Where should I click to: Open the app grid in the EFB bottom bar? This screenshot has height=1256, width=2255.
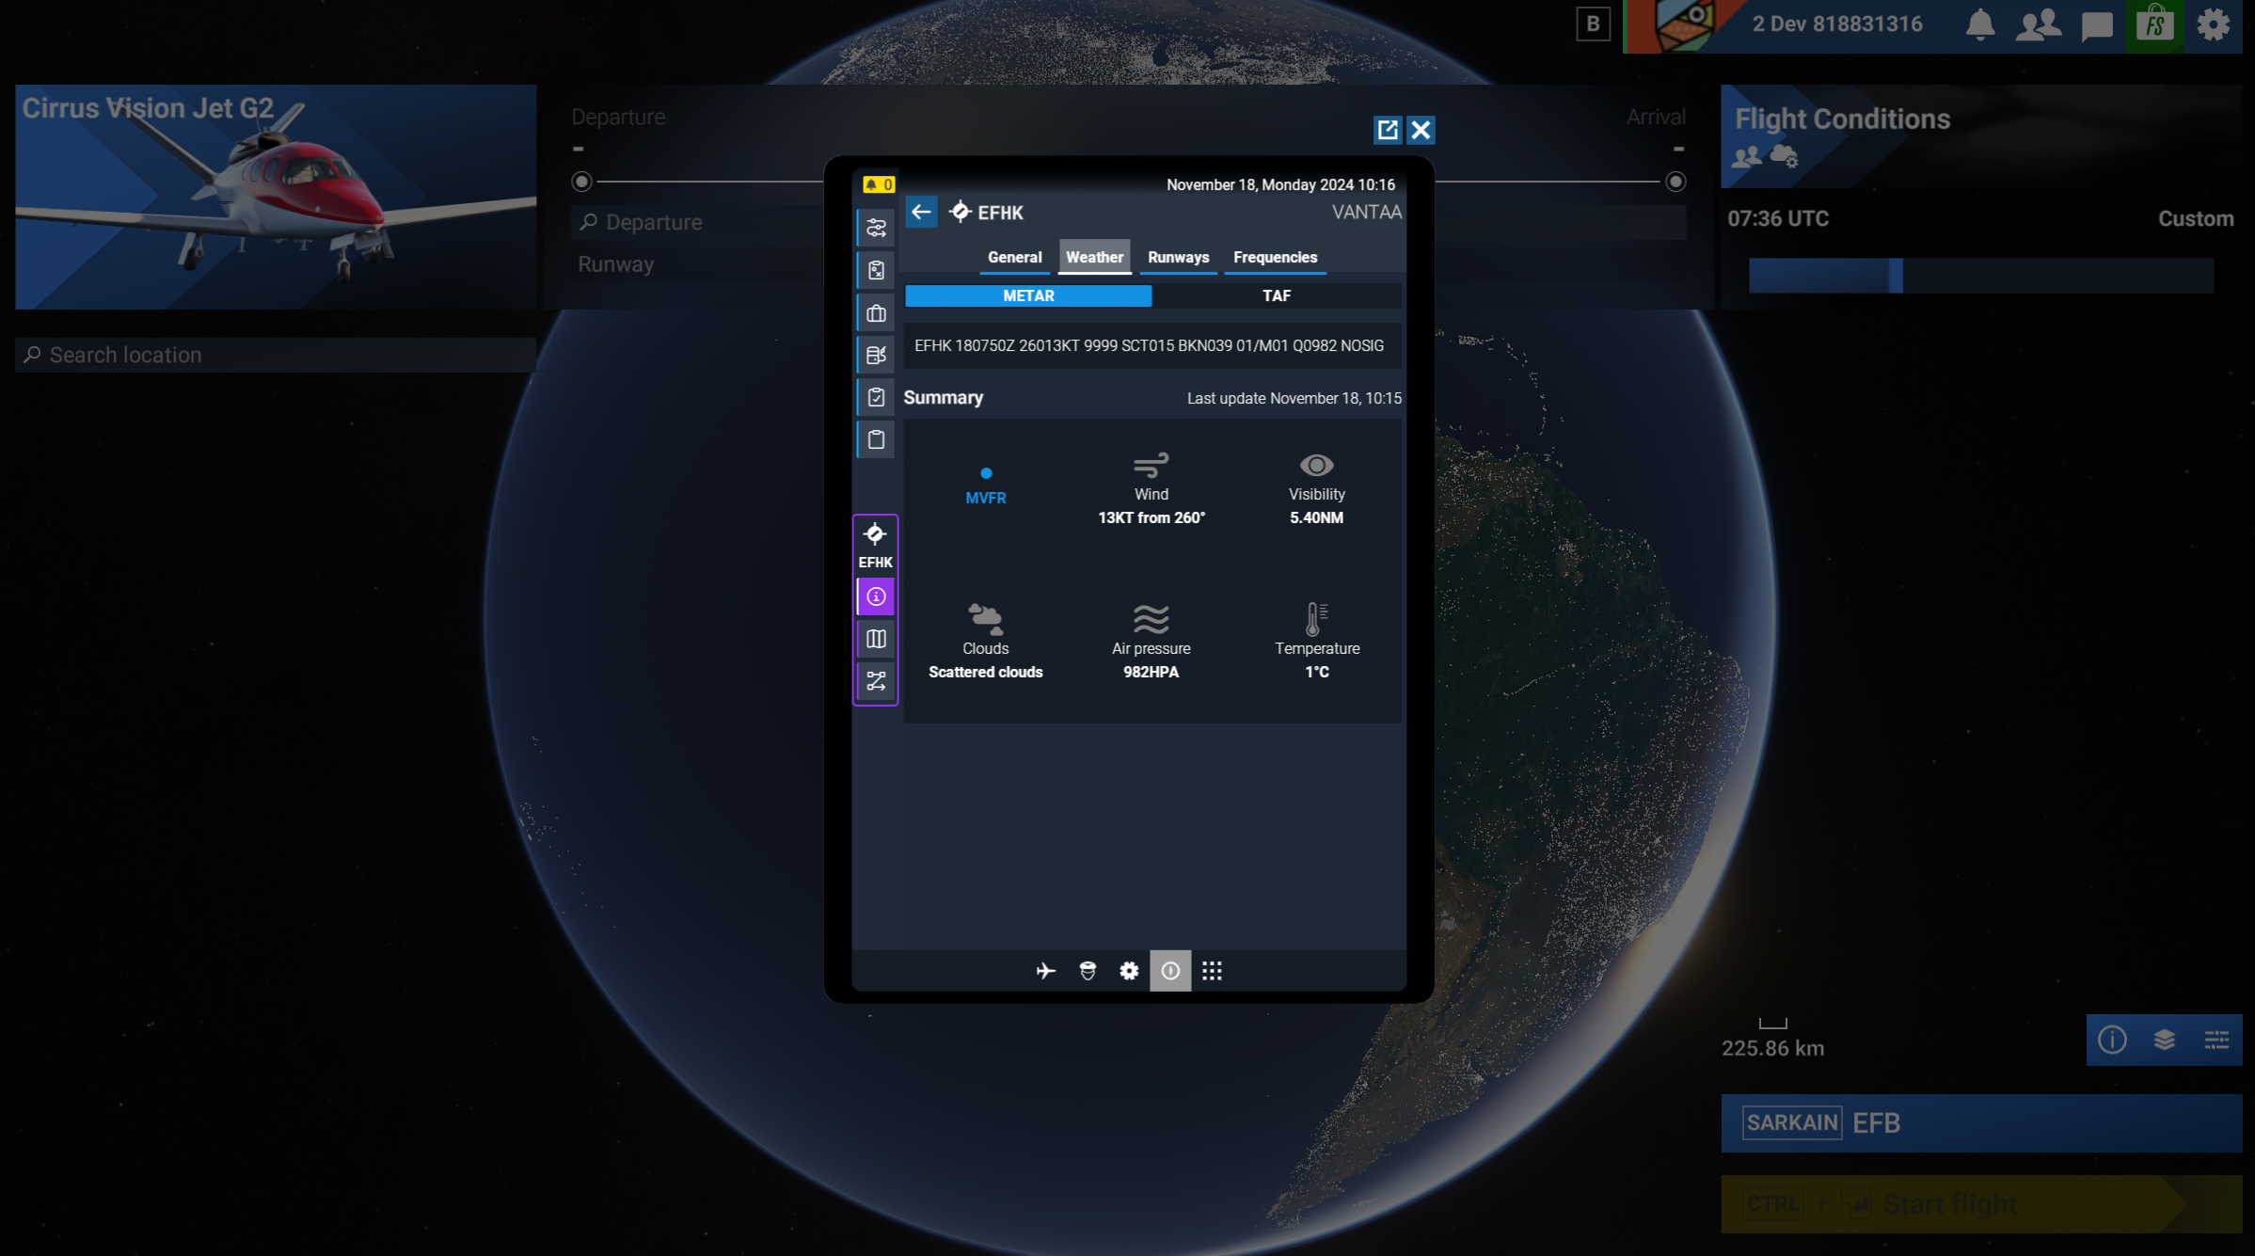click(x=1212, y=971)
